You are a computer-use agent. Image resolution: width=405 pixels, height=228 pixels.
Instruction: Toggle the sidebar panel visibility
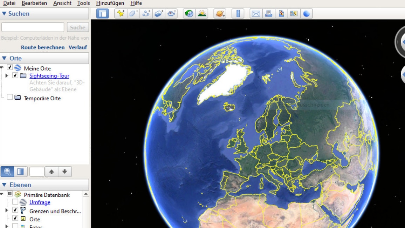click(x=102, y=13)
